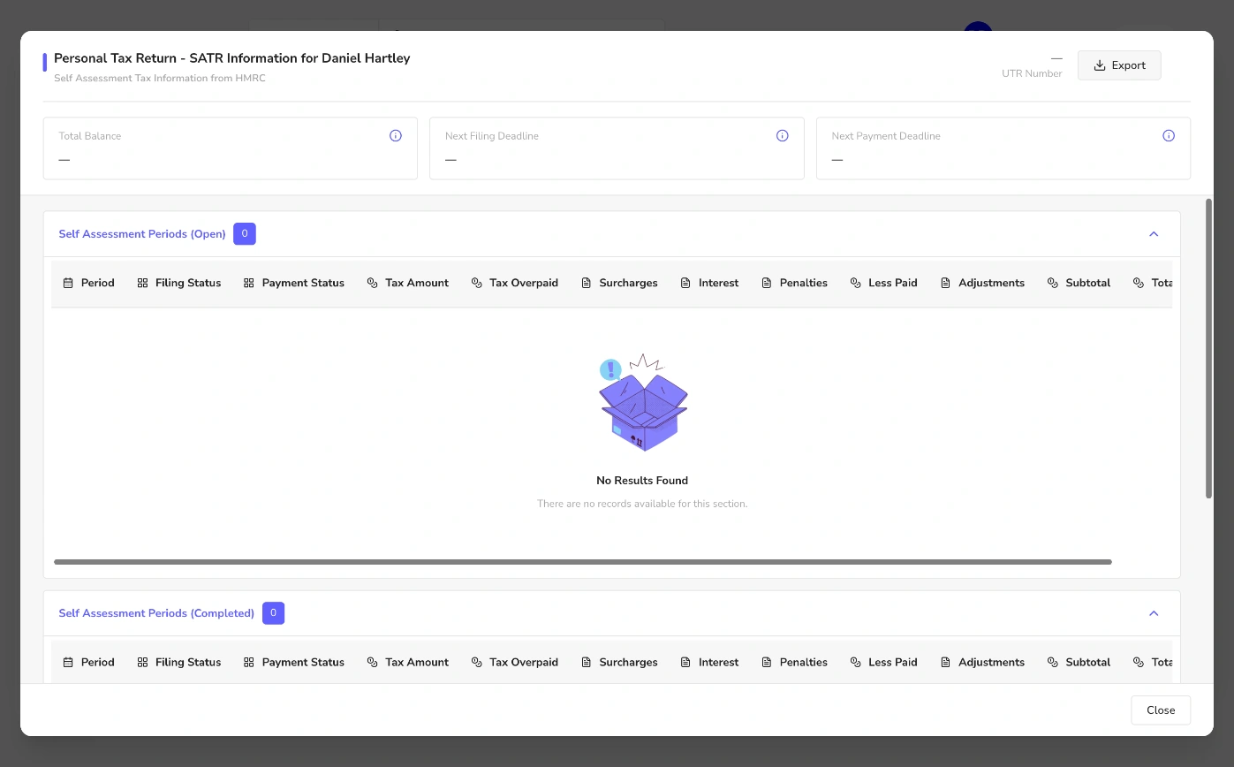1234x767 pixels.
Task: Click the Open periods count badge
Action: click(245, 234)
